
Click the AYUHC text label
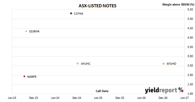[x=86, y=64]
